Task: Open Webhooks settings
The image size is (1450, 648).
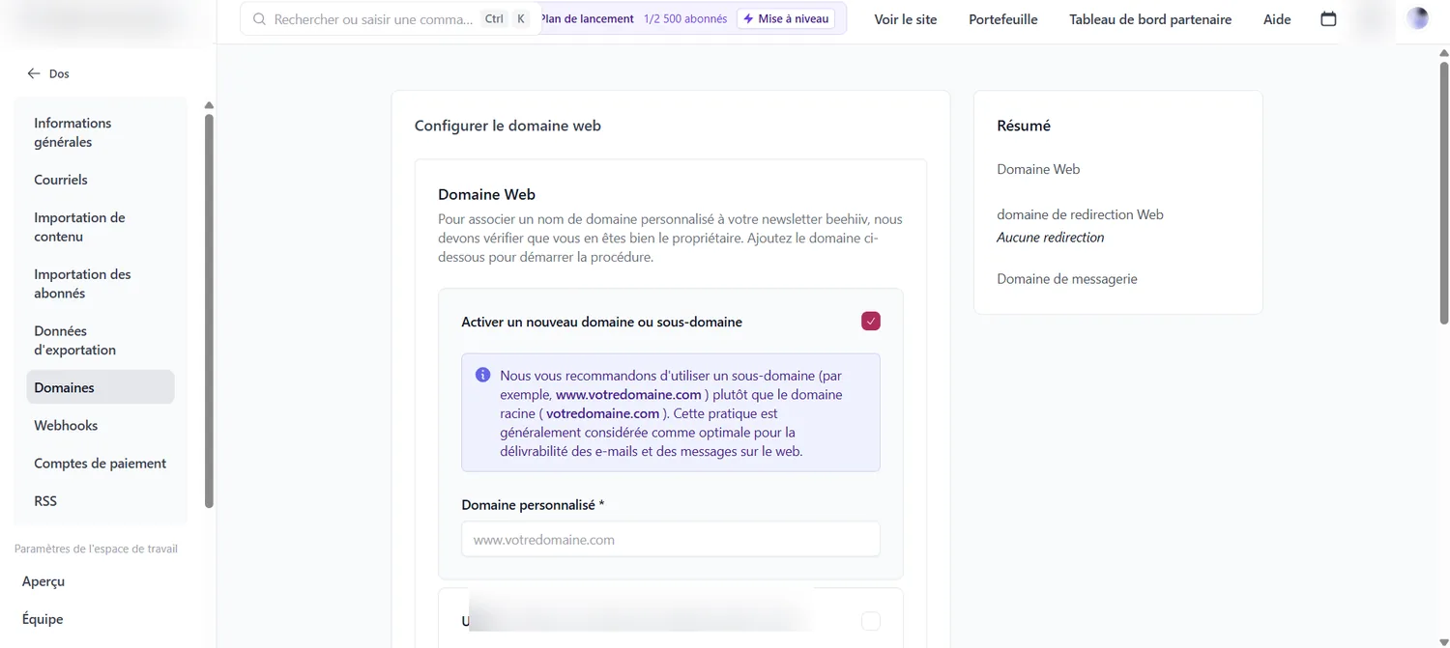Action: pos(101,425)
